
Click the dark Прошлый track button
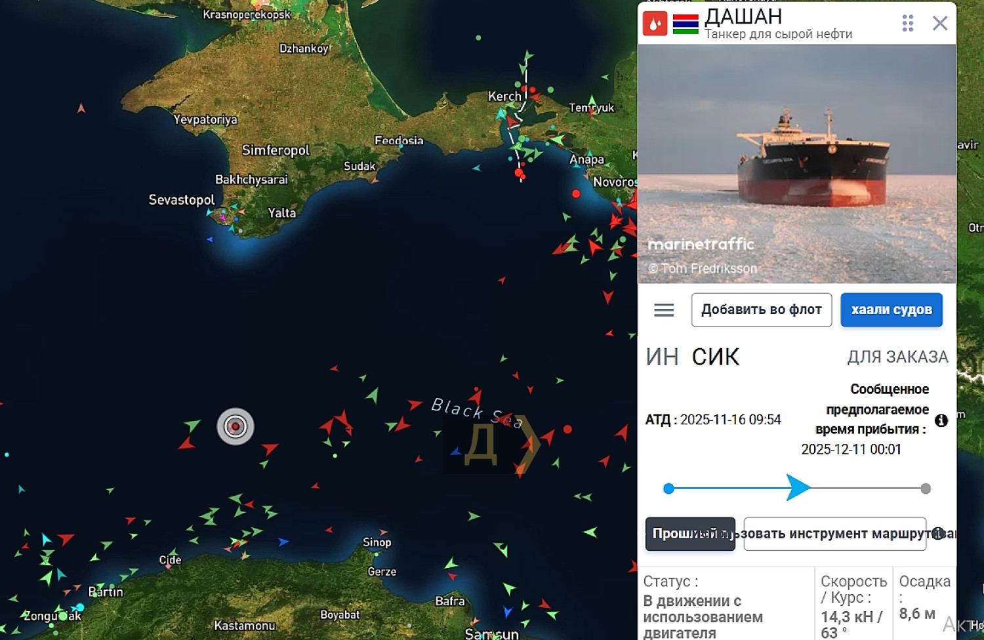[690, 534]
